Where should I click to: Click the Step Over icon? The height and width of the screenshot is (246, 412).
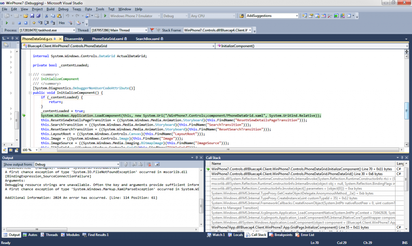point(47,23)
